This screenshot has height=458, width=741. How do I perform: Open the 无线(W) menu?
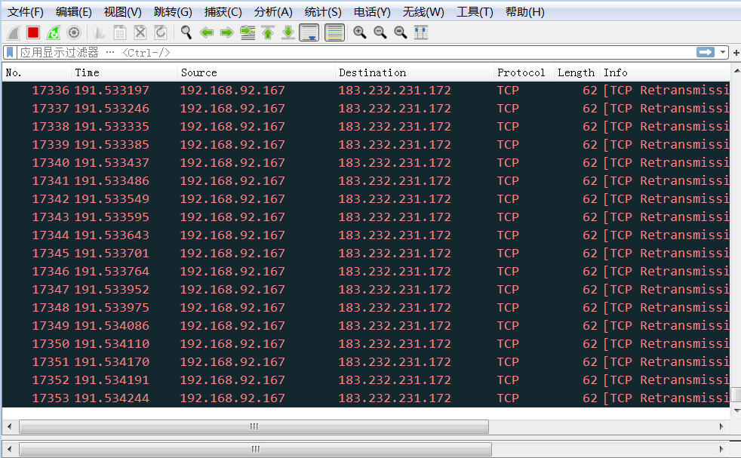(x=423, y=12)
